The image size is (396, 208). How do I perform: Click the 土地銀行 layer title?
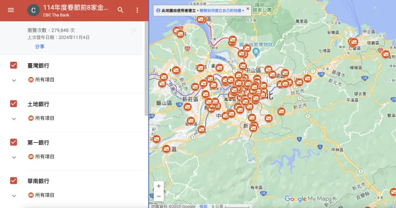[39, 104]
